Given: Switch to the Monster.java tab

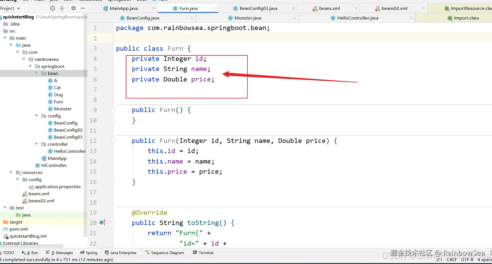Looking at the screenshot, I should pos(248,18).
